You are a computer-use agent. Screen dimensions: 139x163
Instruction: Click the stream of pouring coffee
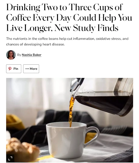tap(71, 111)
